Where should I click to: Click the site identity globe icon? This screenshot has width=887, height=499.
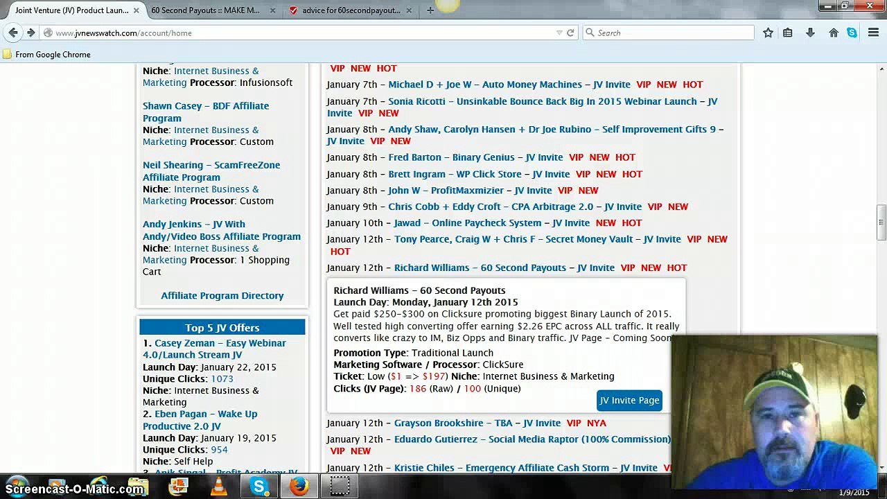[48, 33]
